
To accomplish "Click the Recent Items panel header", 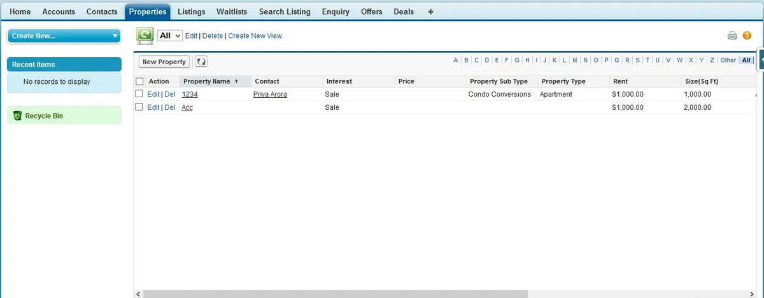I will pos(64,64).
